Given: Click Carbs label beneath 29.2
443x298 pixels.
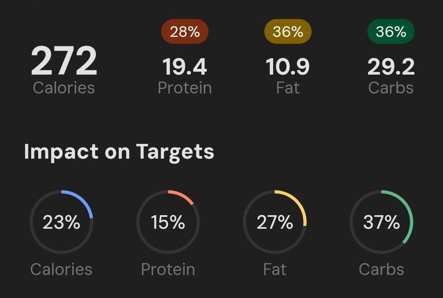Looking at the screenshot, I should pyautogui.click(x=391, y=88).
